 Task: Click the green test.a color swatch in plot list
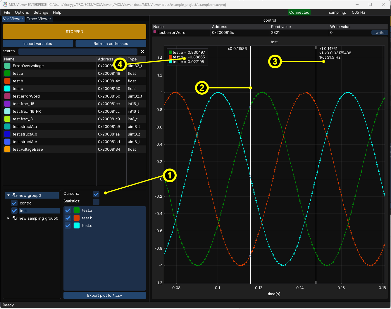click(x=77, y=210)
